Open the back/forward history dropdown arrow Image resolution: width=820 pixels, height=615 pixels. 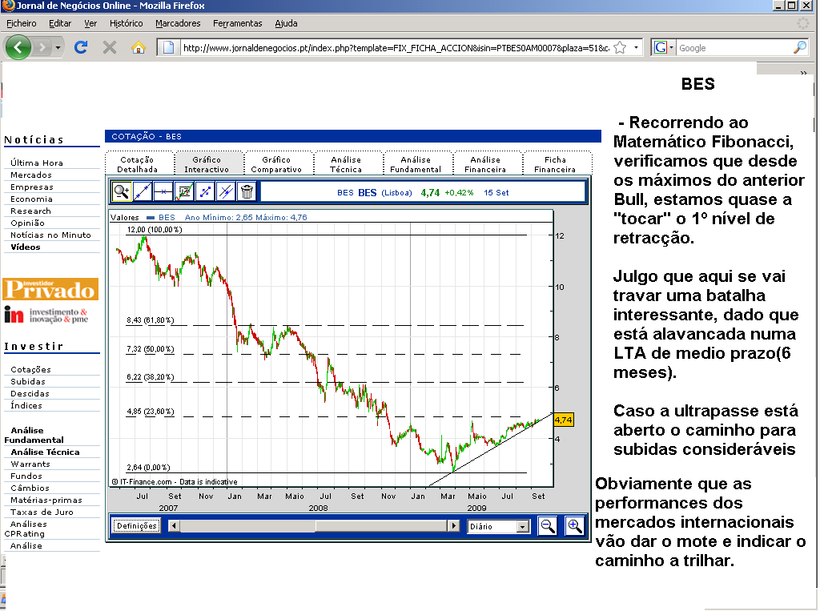point(58,47)
